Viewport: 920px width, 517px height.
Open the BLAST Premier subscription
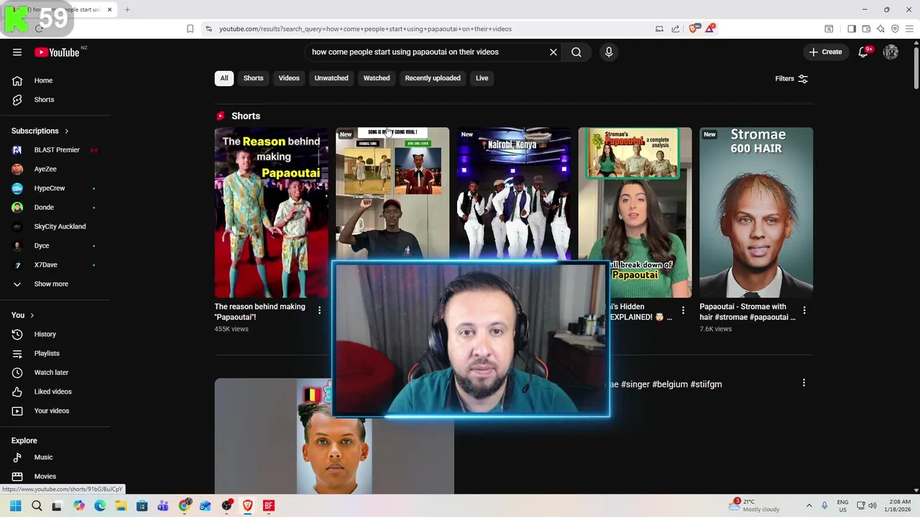tap(55, 150)
